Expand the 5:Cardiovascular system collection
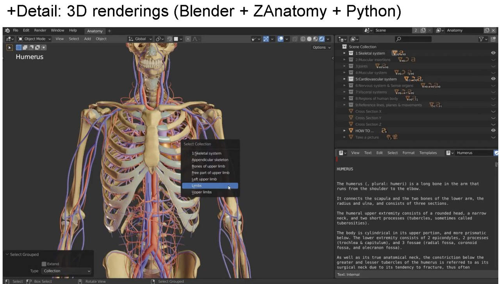 coord(345,79)
